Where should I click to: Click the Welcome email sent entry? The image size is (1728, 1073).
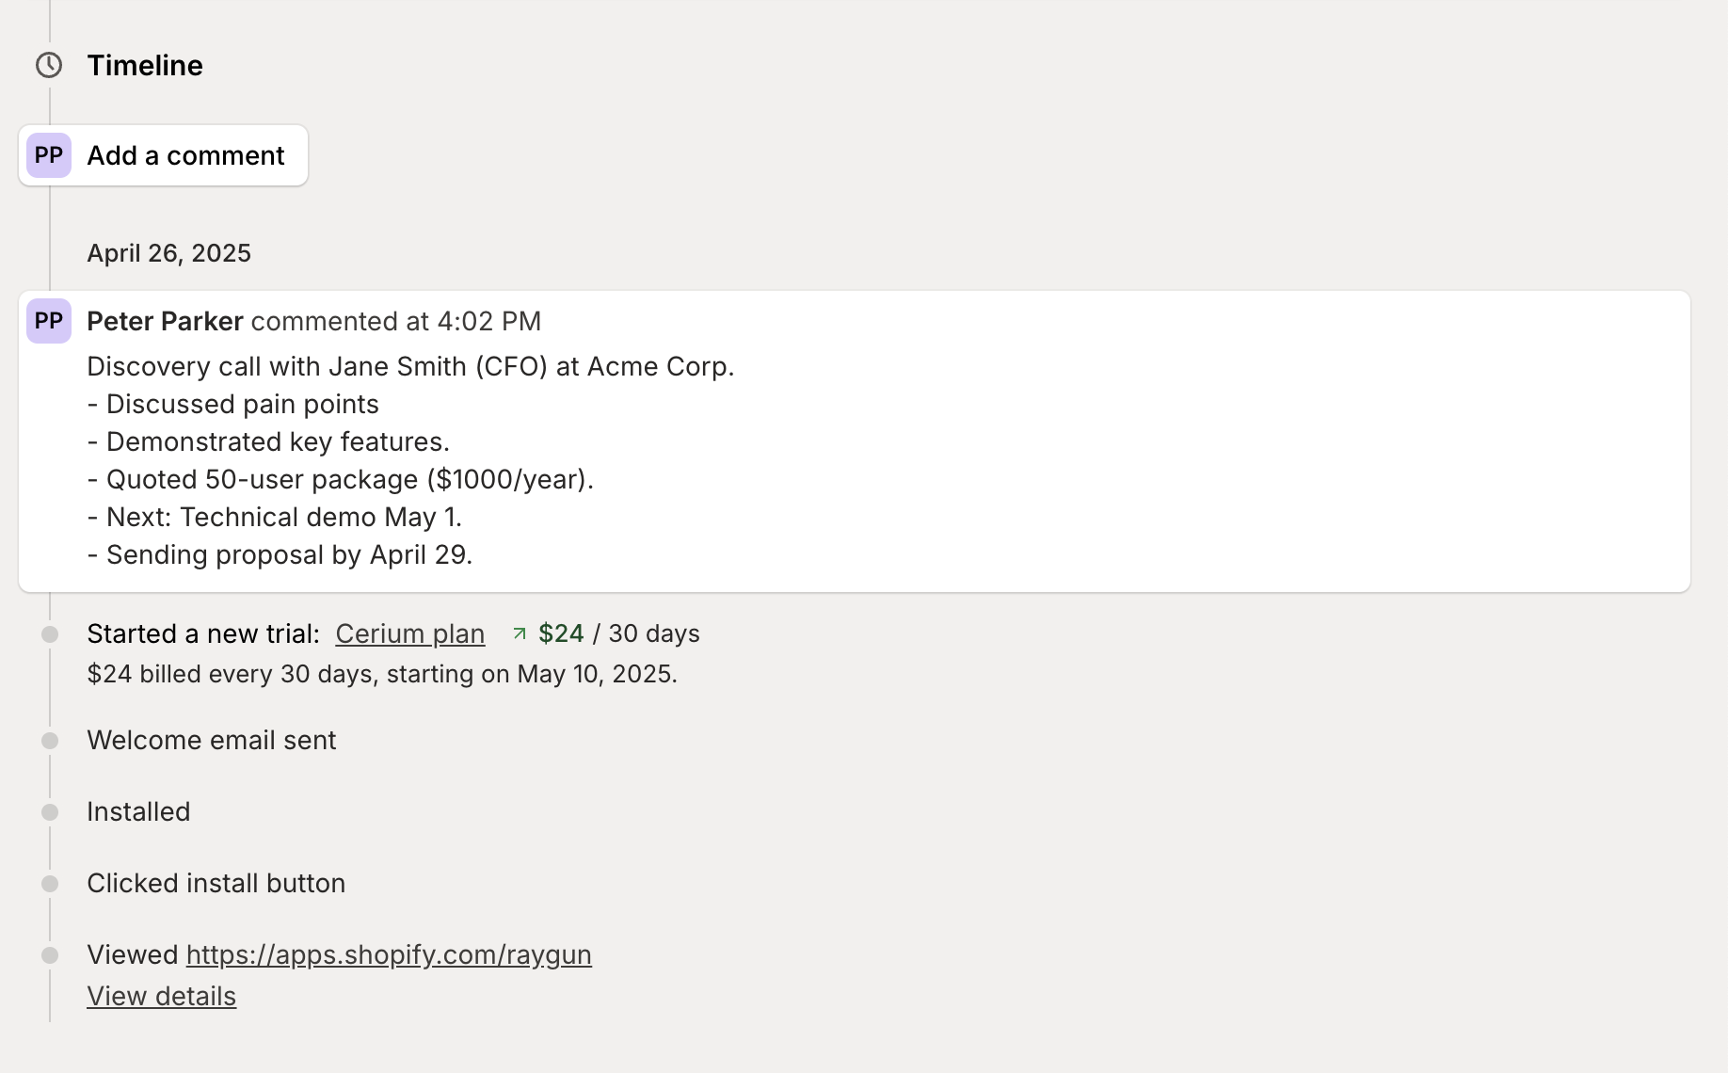[211, 740]
